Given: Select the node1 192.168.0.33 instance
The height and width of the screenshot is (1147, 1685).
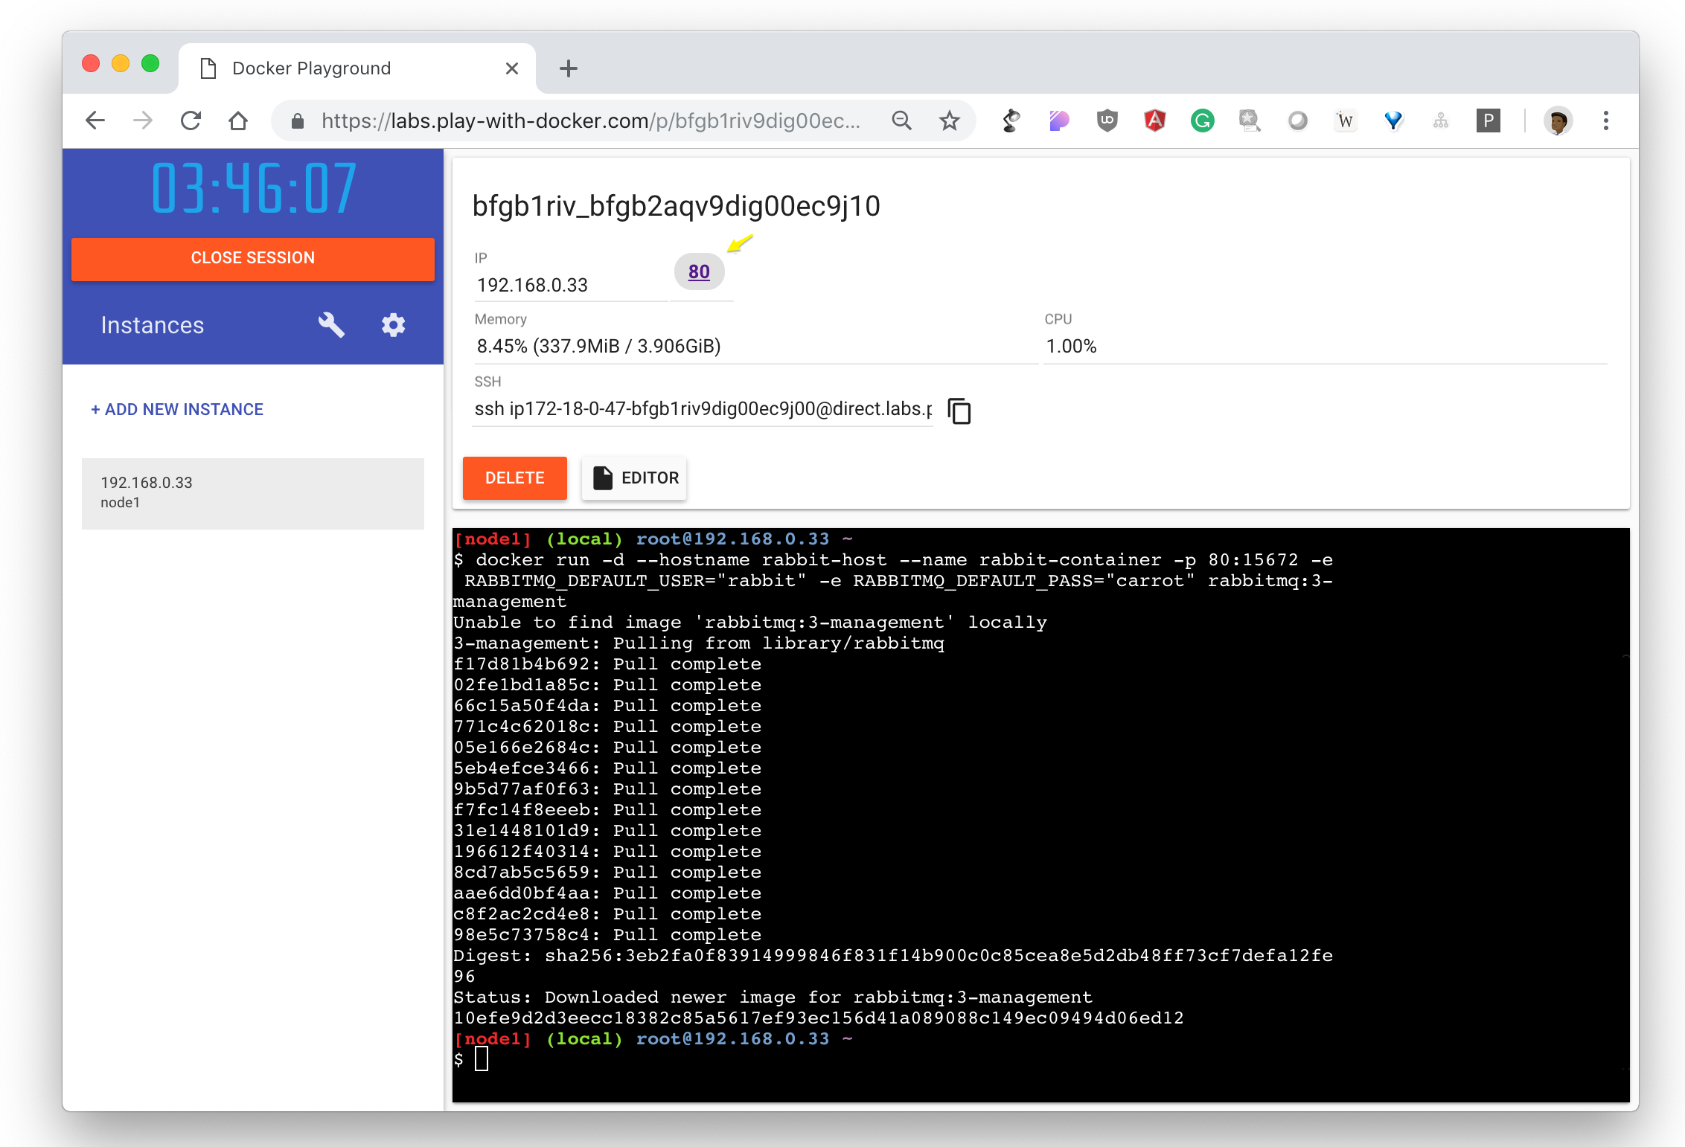Looking at the screenshot, I should click(253, 493).
